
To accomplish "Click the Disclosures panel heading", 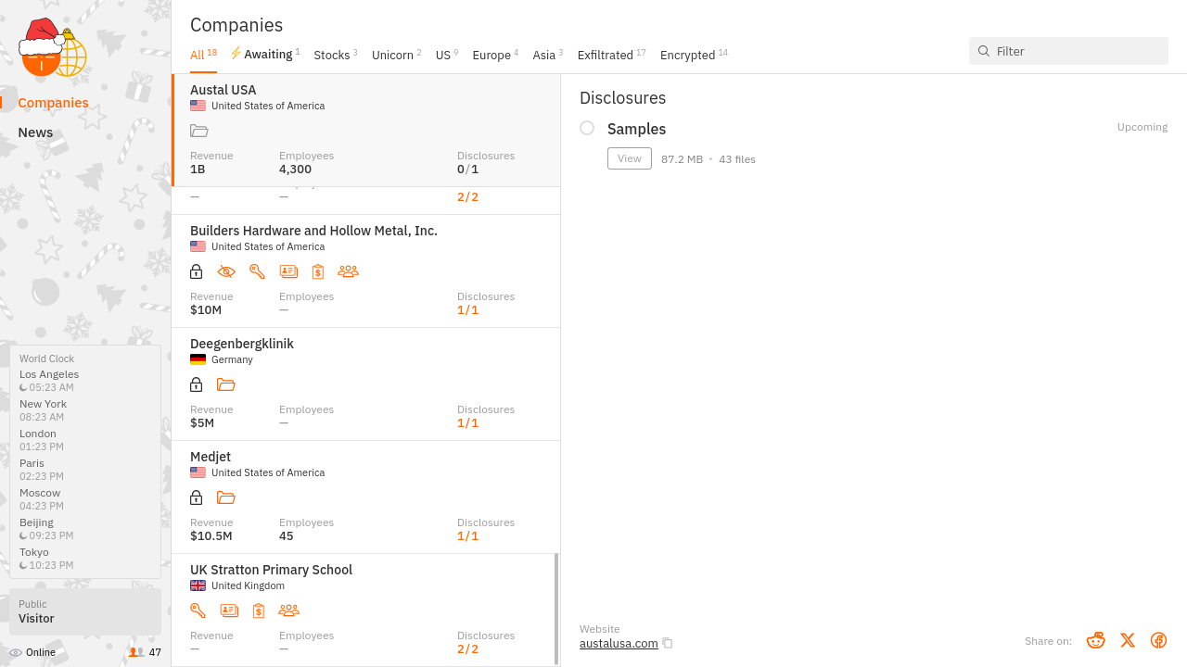I will pyautogui.click(x=622, y=98).
